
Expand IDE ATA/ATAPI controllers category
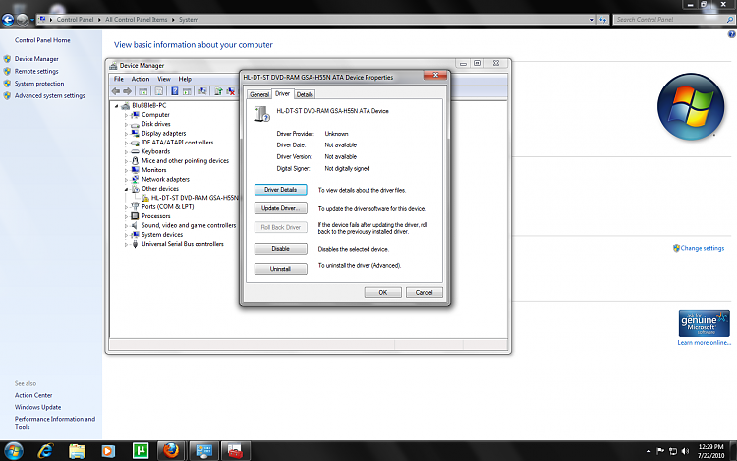[x=126, y=143]
